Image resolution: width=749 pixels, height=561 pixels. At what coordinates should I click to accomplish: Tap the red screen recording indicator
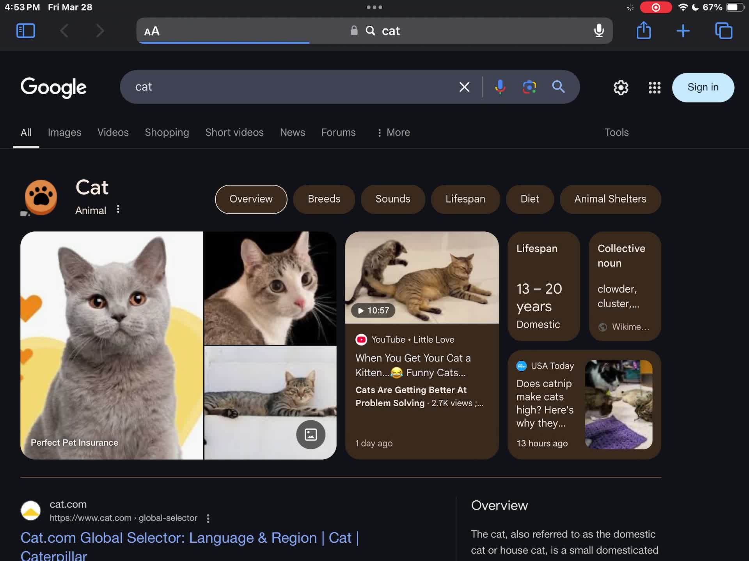click(x=656, y=7)
